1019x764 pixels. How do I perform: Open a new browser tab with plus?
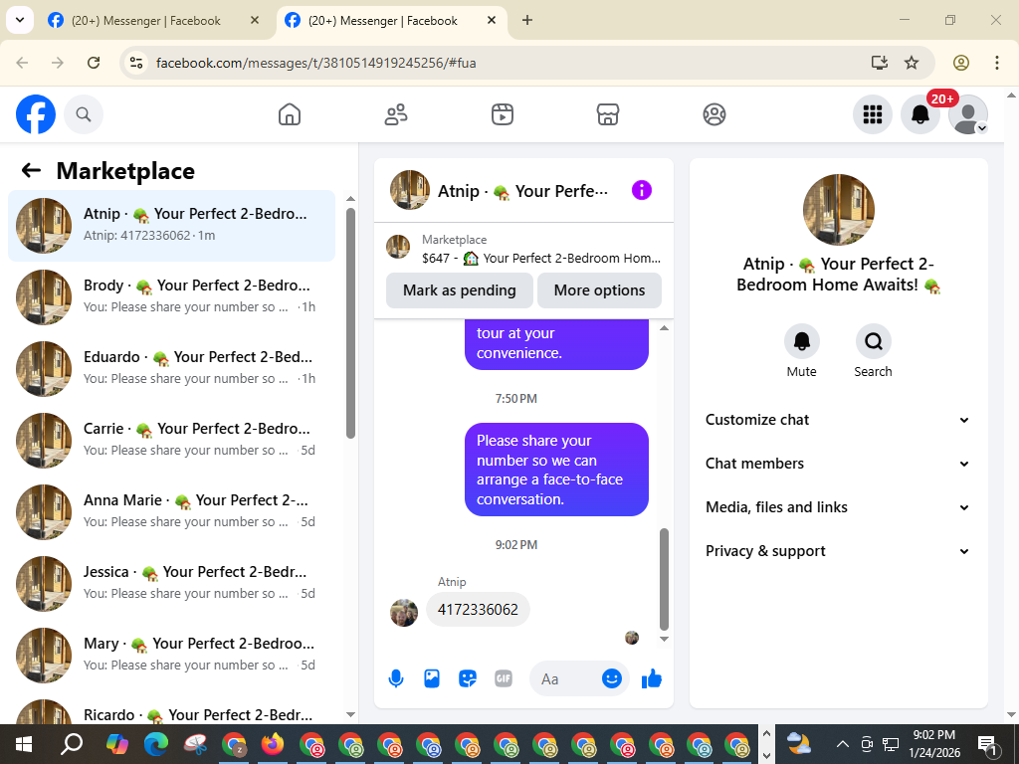[x=527, y=20]
